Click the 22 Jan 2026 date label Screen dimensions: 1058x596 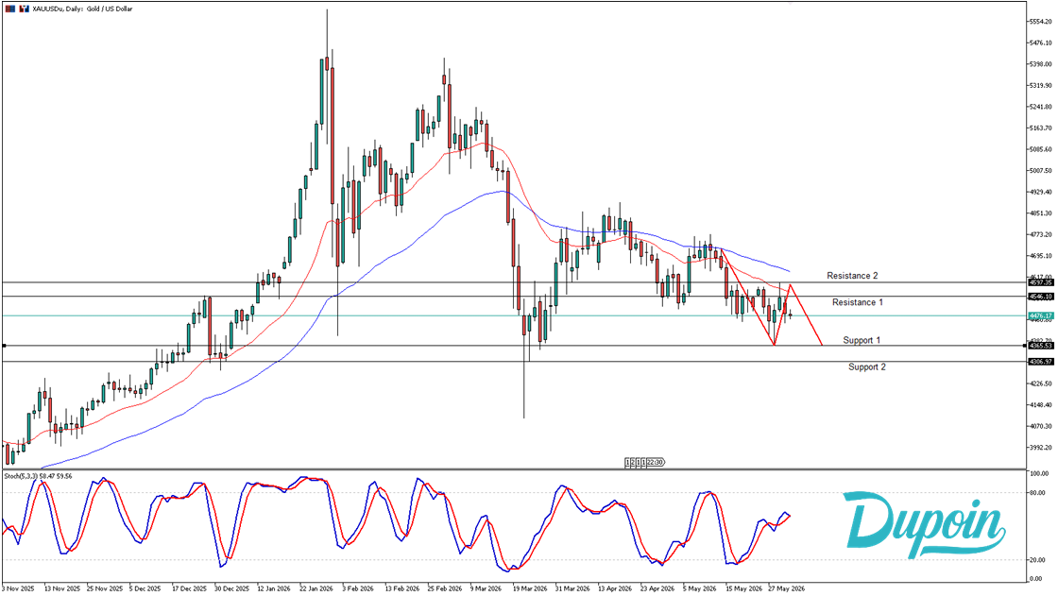316,588
